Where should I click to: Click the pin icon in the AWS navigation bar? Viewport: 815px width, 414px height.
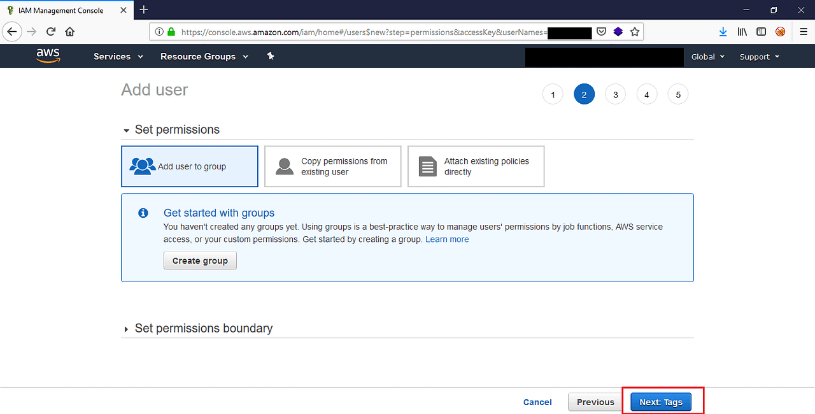click(x=270, y=56)
